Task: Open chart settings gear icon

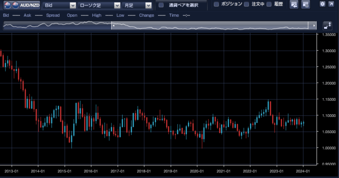Action: click(322, 4)
